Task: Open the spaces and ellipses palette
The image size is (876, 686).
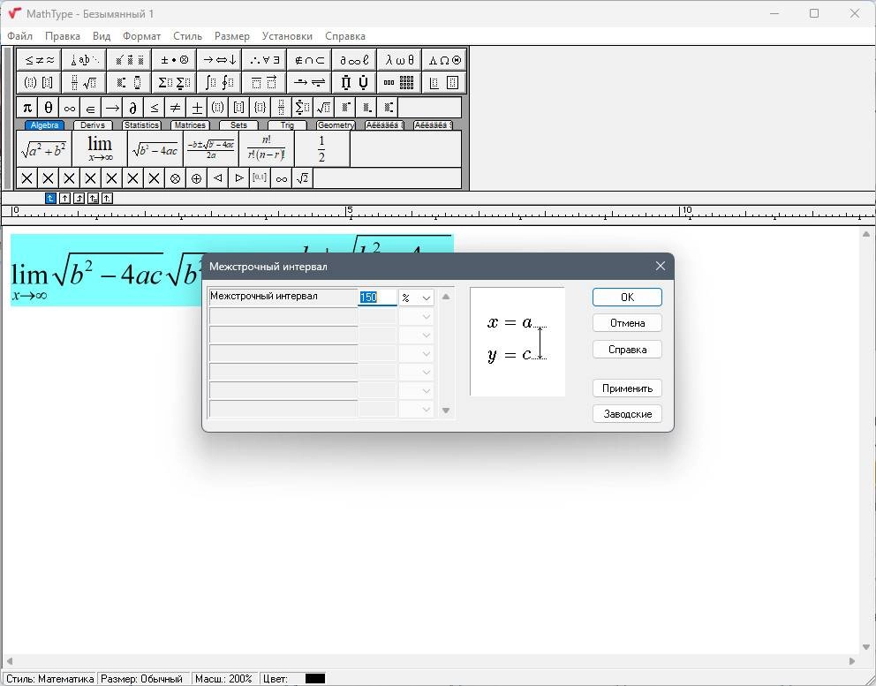Action: coord(84,60)
